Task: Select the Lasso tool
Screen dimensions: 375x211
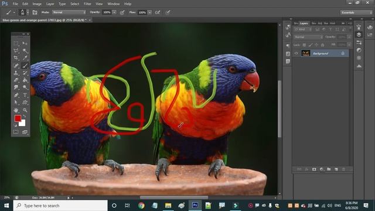Action: 16,51
